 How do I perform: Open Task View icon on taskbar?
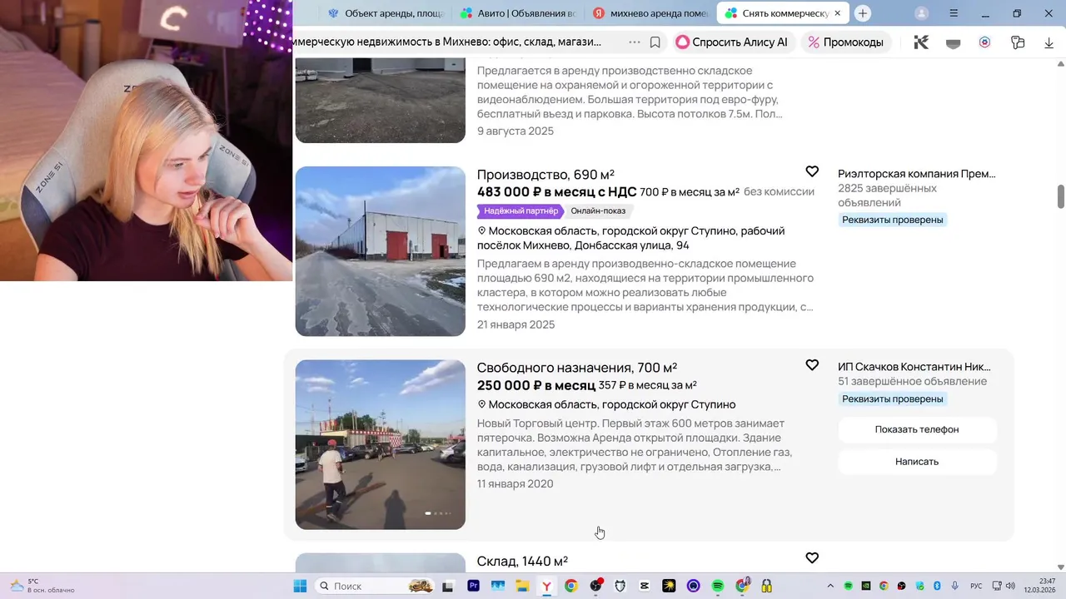tap(448, 586)
